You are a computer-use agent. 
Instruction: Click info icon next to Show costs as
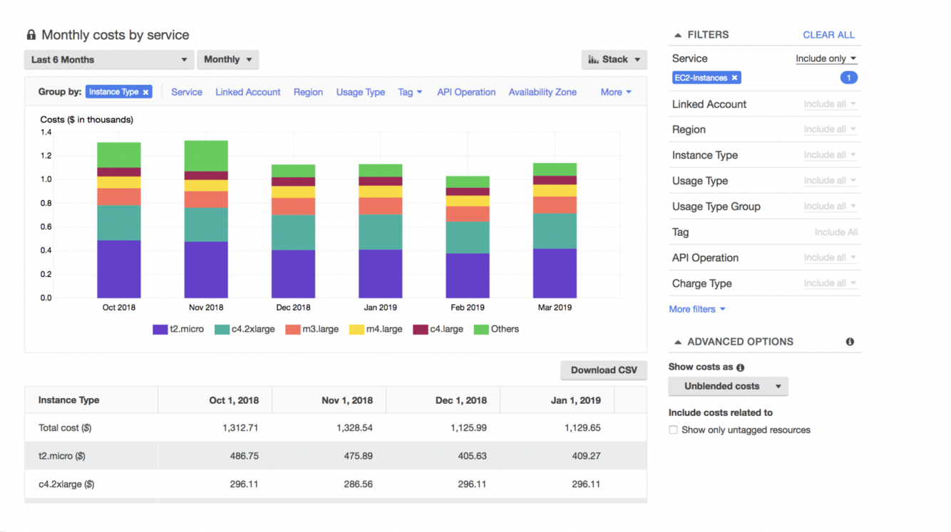tap(740, 367)
